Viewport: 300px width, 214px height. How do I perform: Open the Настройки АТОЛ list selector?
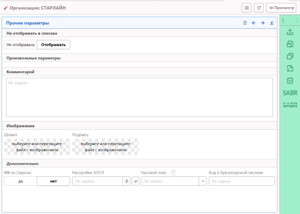pos(126,181)
